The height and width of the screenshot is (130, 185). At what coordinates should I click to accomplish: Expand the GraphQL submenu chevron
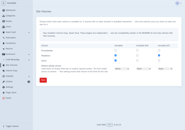click(x=29, y=76)
